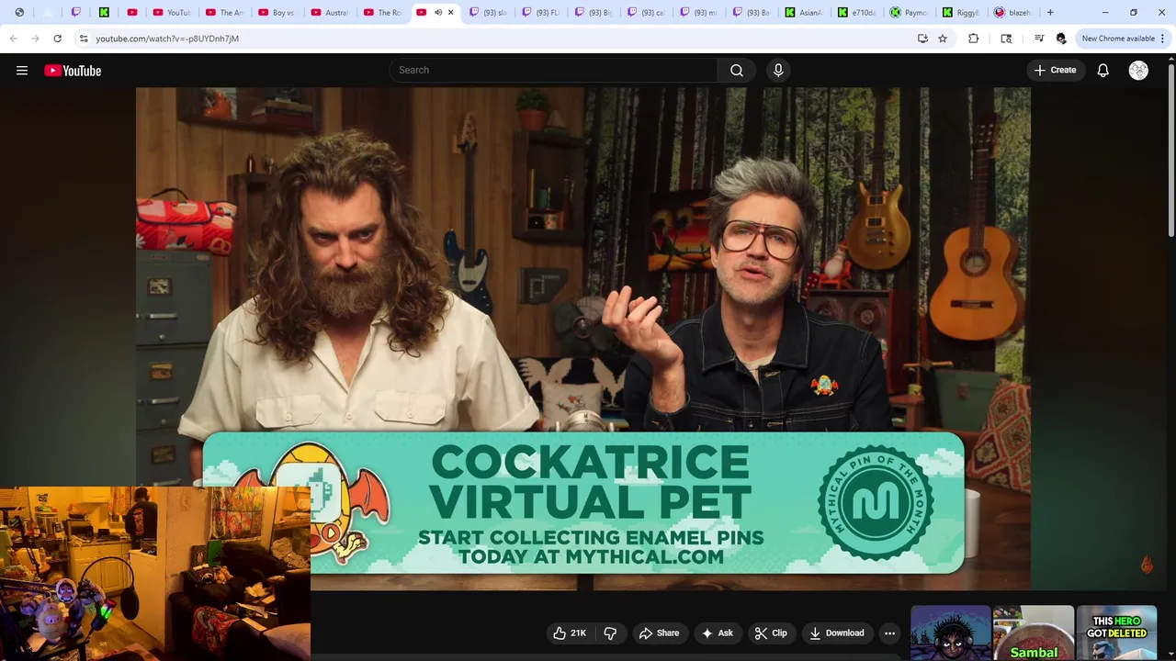Open Chrome extensions puzzle icon
The height and width of the screenshot is (661, 1176).
973,39
